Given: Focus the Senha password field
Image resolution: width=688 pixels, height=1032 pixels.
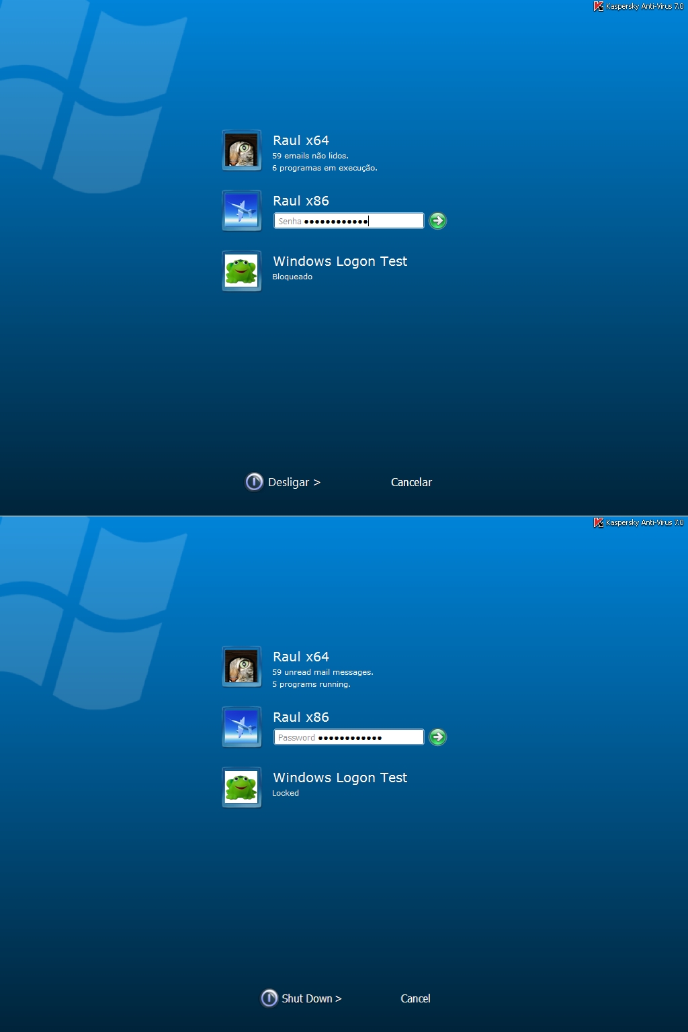Looking at the screenshot, I should coord(349,221).
